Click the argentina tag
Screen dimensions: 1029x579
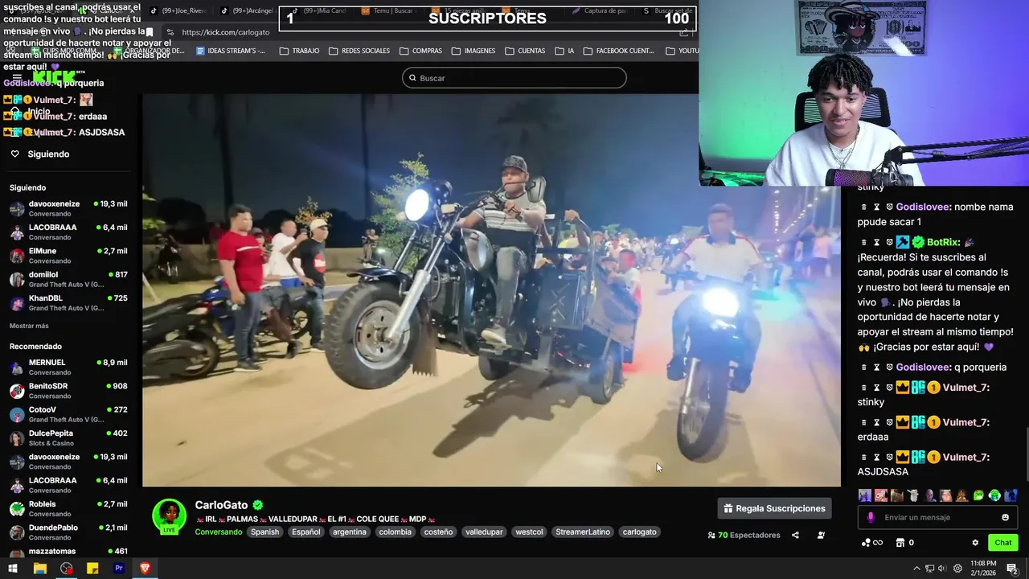(350, 532)
